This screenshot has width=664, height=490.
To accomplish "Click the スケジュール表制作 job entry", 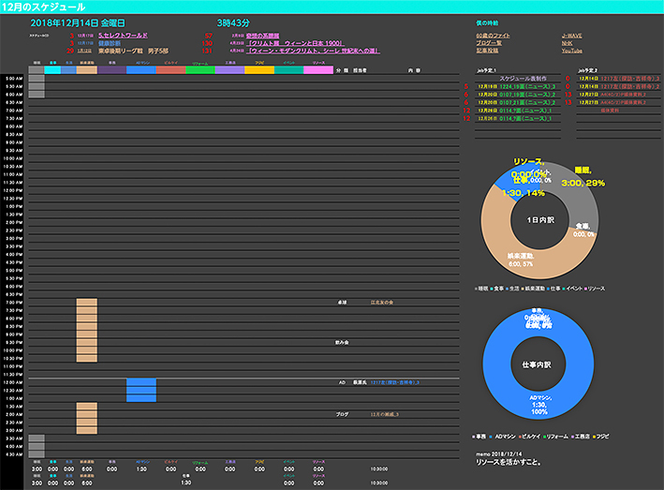I will click(524, 79).
